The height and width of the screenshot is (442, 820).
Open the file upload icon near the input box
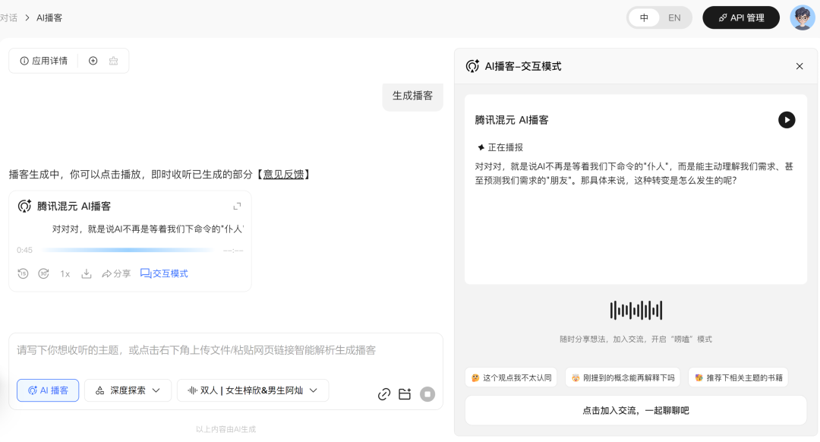pyautogui.click(x=405, y=394)
